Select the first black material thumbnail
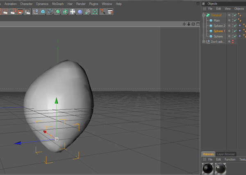Image resolution: width=246 pixels, height=175 pixels. point(207,168)
